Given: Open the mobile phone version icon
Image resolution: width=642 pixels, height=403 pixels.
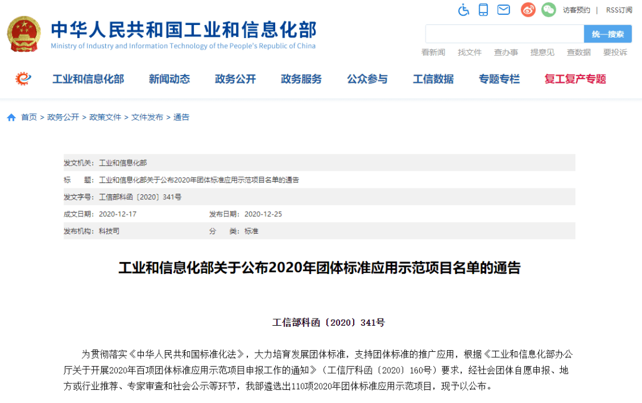Looking at the screenshot, I should point(483,10).
